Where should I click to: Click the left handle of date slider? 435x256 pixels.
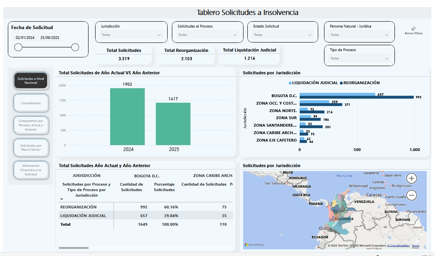(18, 47)
